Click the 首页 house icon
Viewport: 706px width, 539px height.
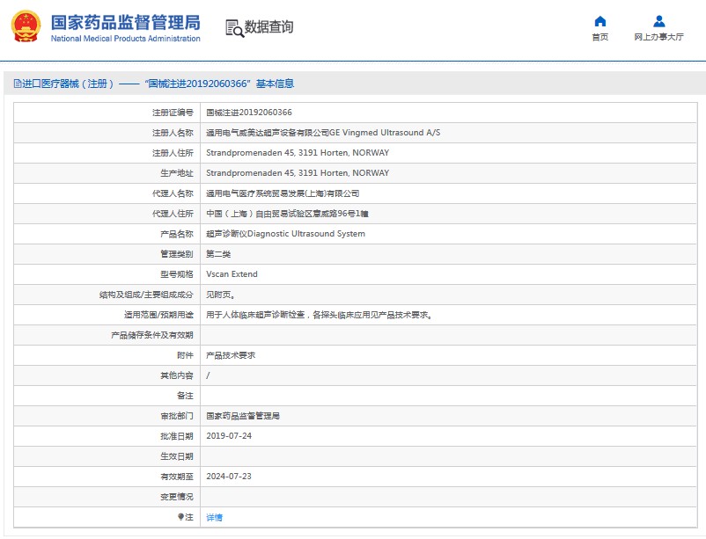tap(599, 22)
